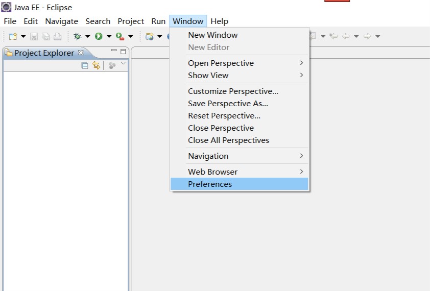This screenshot has height=291, width=430.
Task: Close the Project Explorer view tab
Action: click(81, 53)
